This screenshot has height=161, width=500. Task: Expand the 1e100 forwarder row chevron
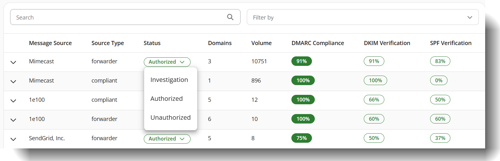13,120
